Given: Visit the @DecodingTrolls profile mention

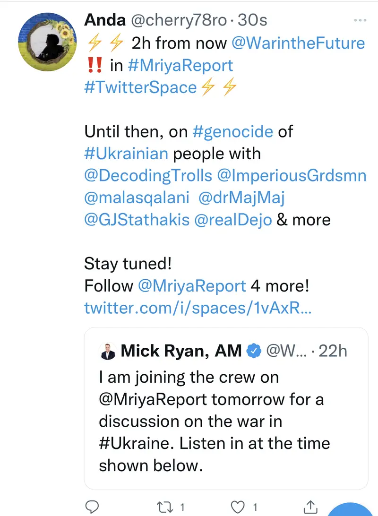Looking at the screenshot, I should 148,175.
